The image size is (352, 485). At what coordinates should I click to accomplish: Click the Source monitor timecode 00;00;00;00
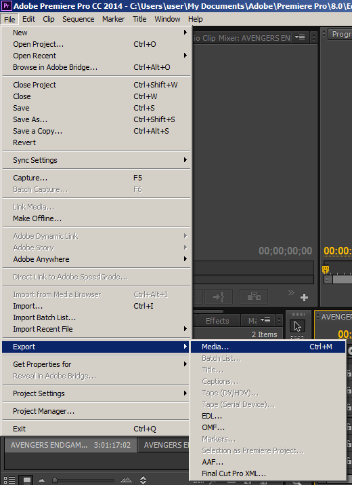coord(285,251)
